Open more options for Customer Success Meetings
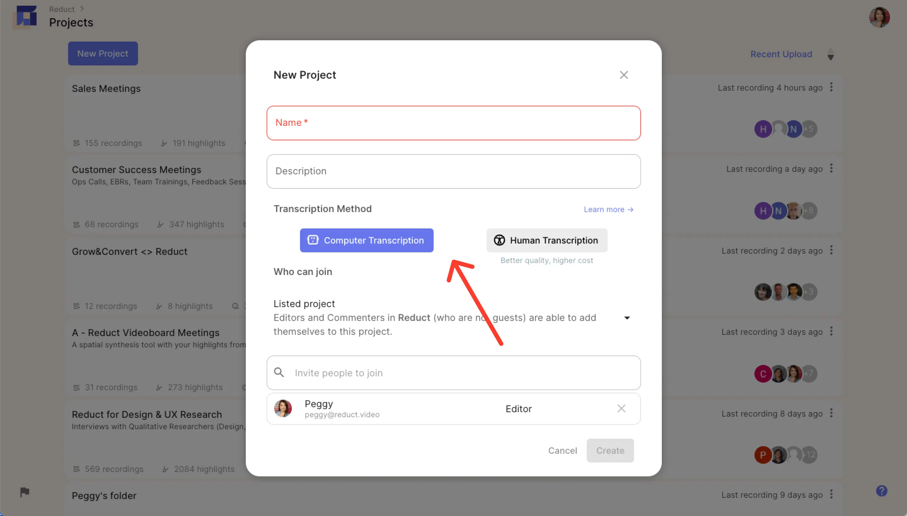 [831, 168]
